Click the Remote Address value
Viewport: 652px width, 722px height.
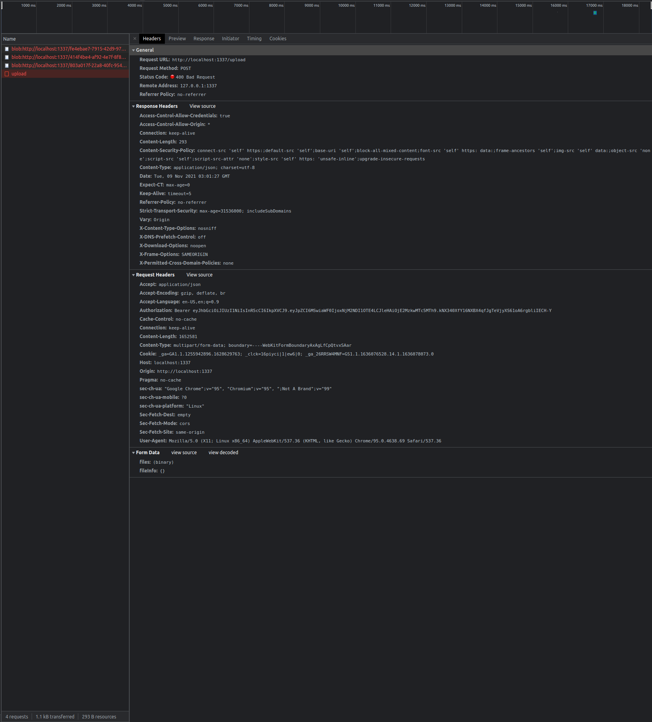click(198, 86)
